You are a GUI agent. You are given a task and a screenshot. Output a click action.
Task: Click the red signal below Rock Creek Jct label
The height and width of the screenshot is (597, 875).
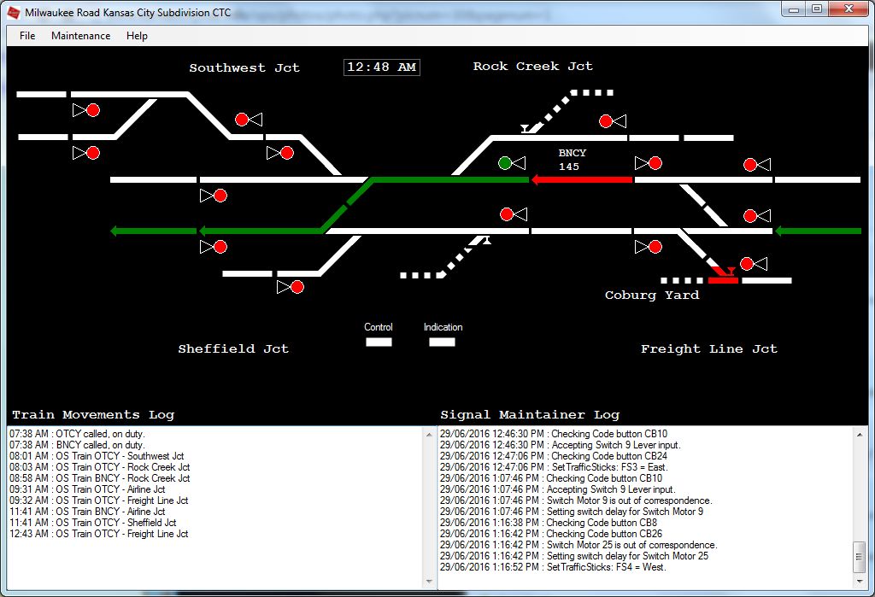tap(606, 121)
